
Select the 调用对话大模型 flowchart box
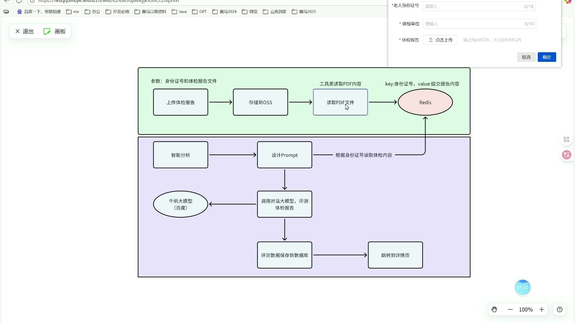tap(285, 204)
